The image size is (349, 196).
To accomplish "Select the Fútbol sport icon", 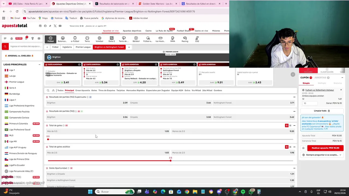I will click(x=50, y=39).
